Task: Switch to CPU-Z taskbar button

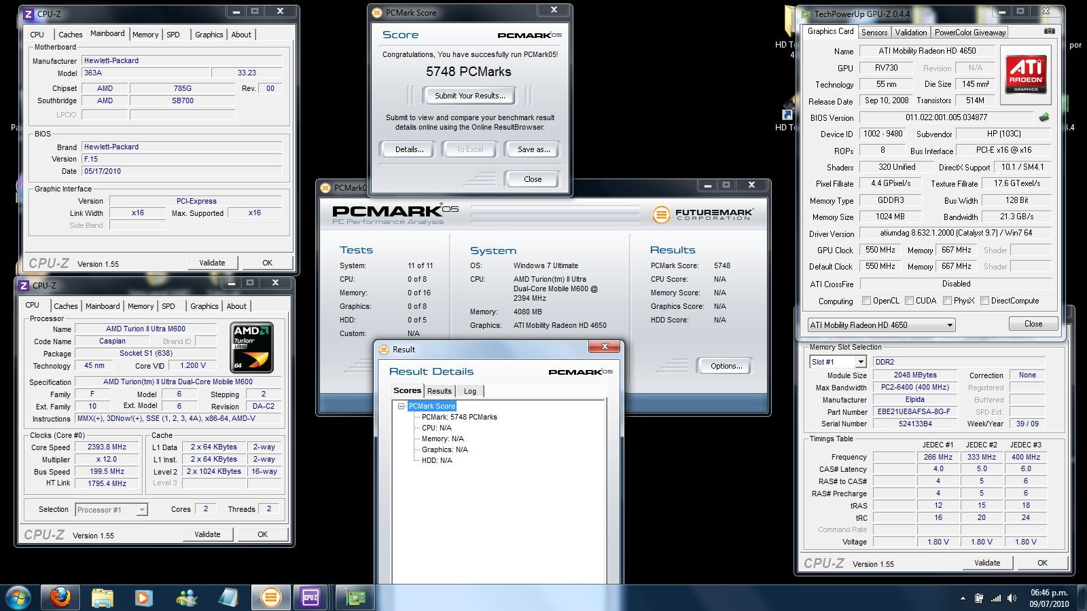Action: click(x=310, y=597)
